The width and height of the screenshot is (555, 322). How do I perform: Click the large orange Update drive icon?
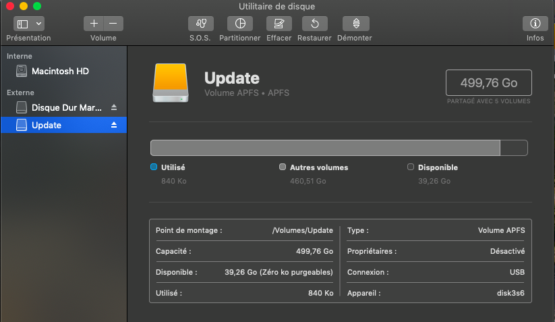pyautogui.click(x=171, y=83)
